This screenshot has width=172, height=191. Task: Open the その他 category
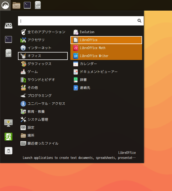pos(43,88)
